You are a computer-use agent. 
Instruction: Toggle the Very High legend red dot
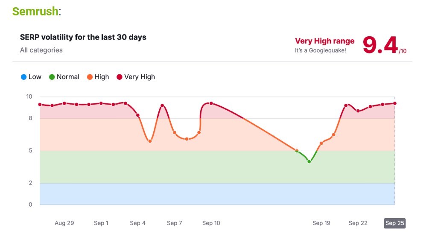tap(120, 77)
